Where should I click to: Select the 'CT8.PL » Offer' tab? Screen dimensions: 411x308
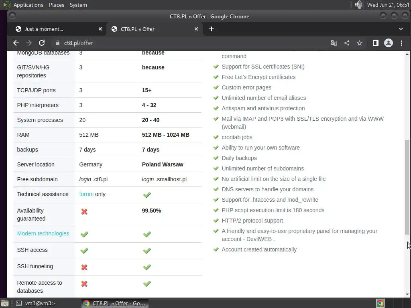point(155,29)
